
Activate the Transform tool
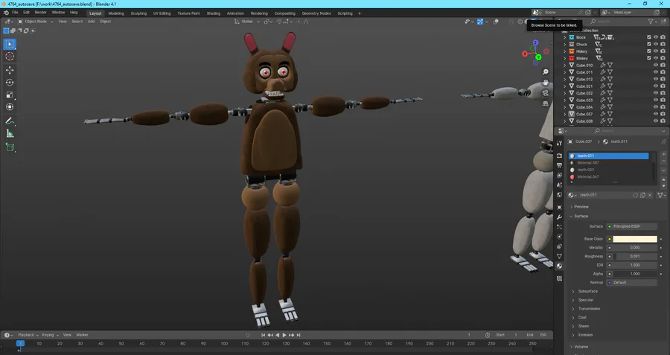10,107
